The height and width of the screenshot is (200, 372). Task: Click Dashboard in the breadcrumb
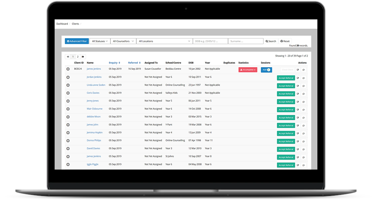coord(62,24)
